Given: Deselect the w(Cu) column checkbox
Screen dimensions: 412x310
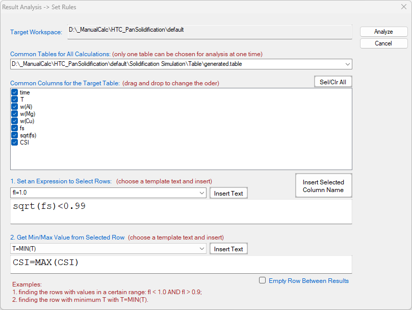Looking at the screenshot, I should click(15, 121).
